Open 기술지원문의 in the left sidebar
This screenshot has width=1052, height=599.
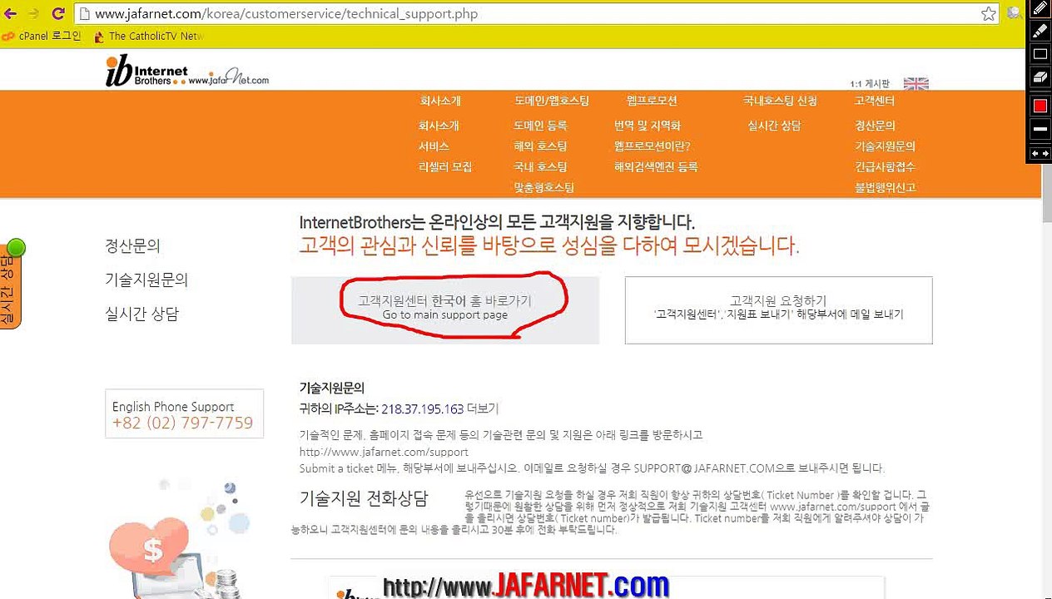click(x=146, y=280)
